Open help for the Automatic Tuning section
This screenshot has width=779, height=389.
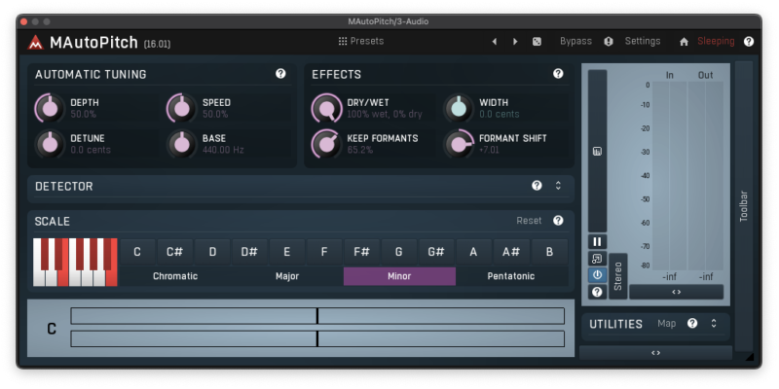(x=280, y=74)
